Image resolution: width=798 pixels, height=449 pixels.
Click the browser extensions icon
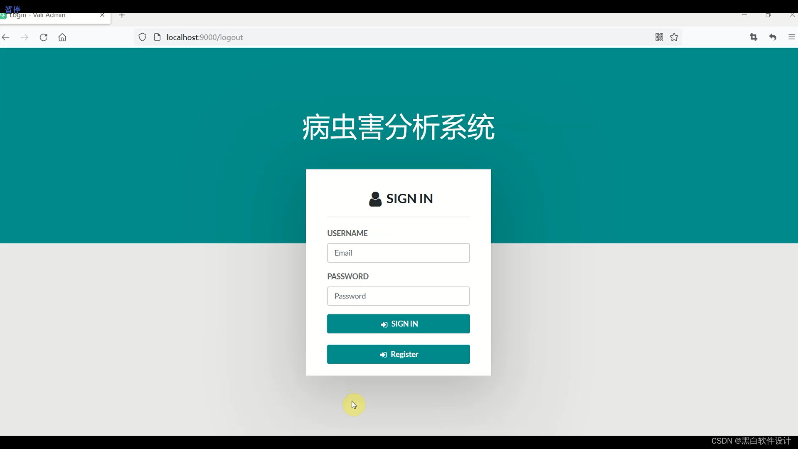pos(754,37)
